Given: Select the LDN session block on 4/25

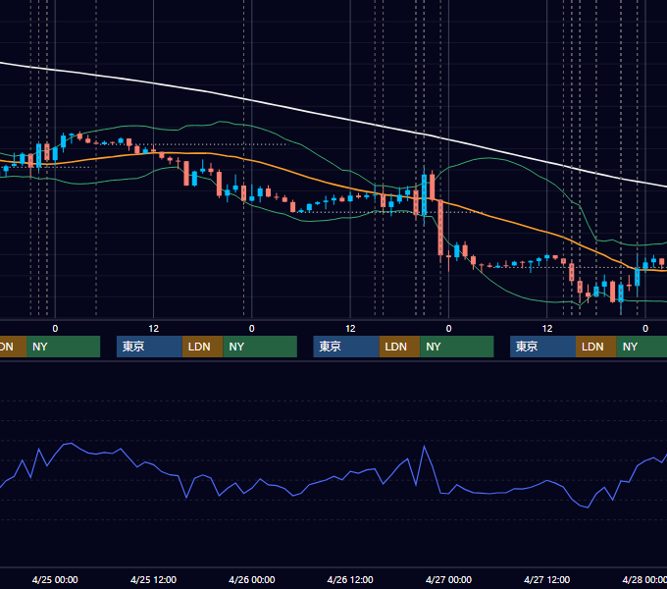Looking at the screenshot, I should (x=202, y=347).
